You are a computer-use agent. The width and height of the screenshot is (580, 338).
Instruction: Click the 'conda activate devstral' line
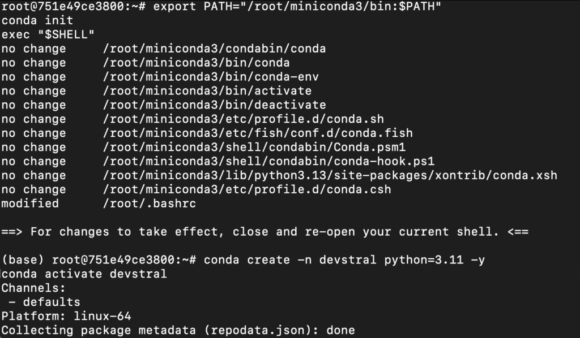[x=84, y=274]
